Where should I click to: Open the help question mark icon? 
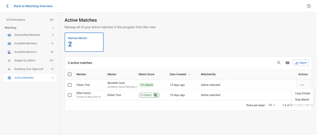(309, 6)
